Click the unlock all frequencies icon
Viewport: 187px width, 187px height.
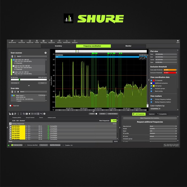pyautogui.click(x=10, y=114)
